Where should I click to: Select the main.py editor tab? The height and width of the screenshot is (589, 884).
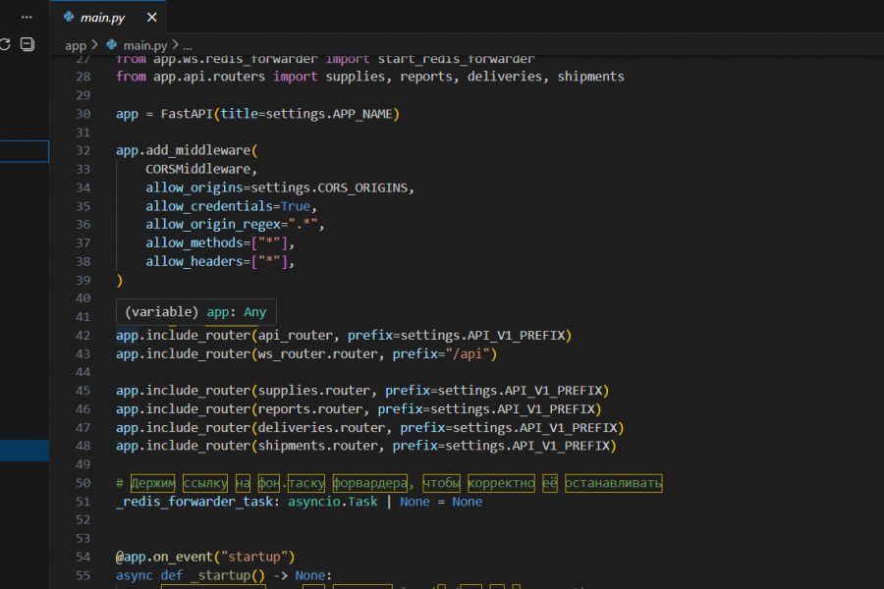coord(108,17)
